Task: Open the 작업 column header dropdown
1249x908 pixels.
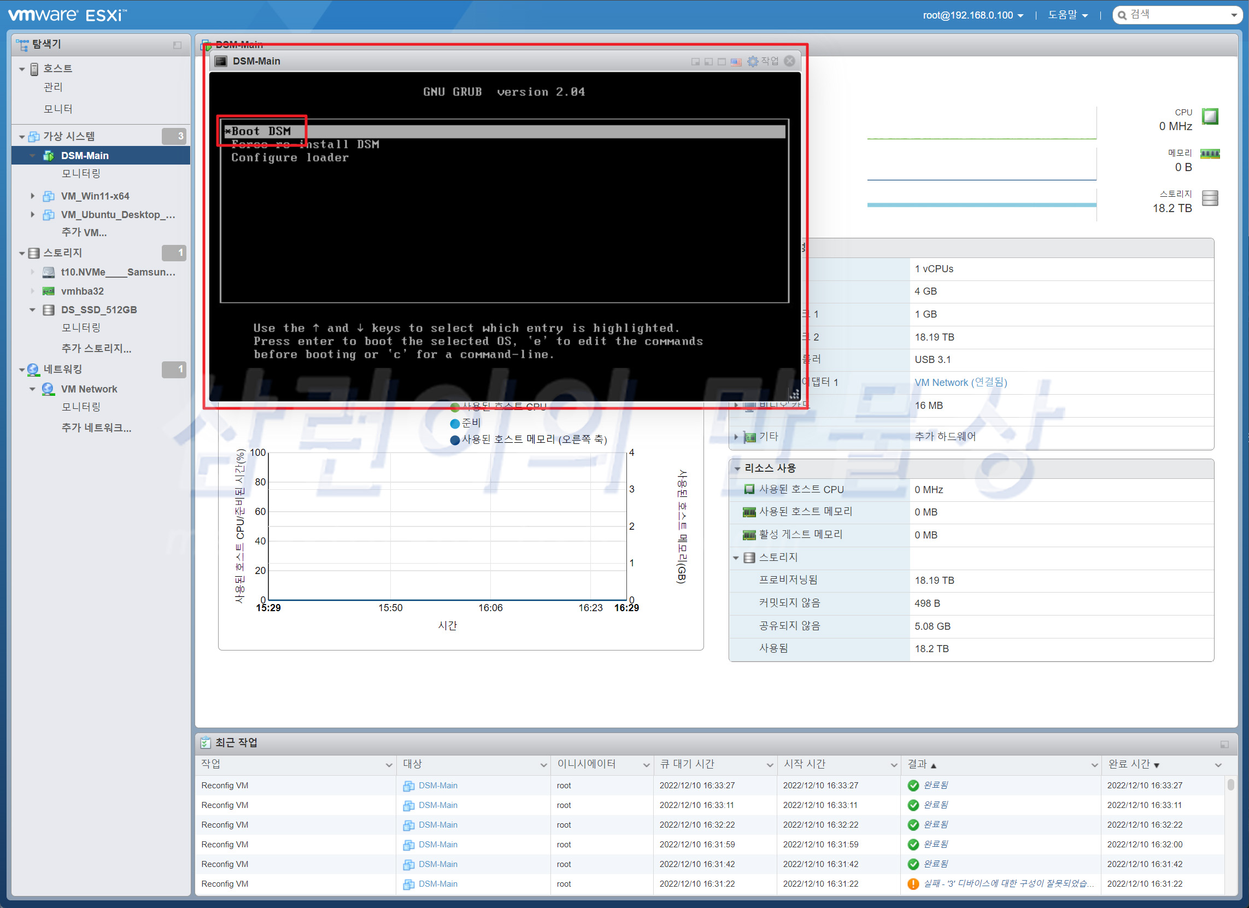Action: coord(389,765)
